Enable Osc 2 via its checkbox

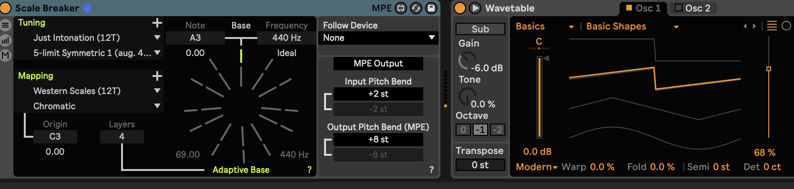coord(679,8)
